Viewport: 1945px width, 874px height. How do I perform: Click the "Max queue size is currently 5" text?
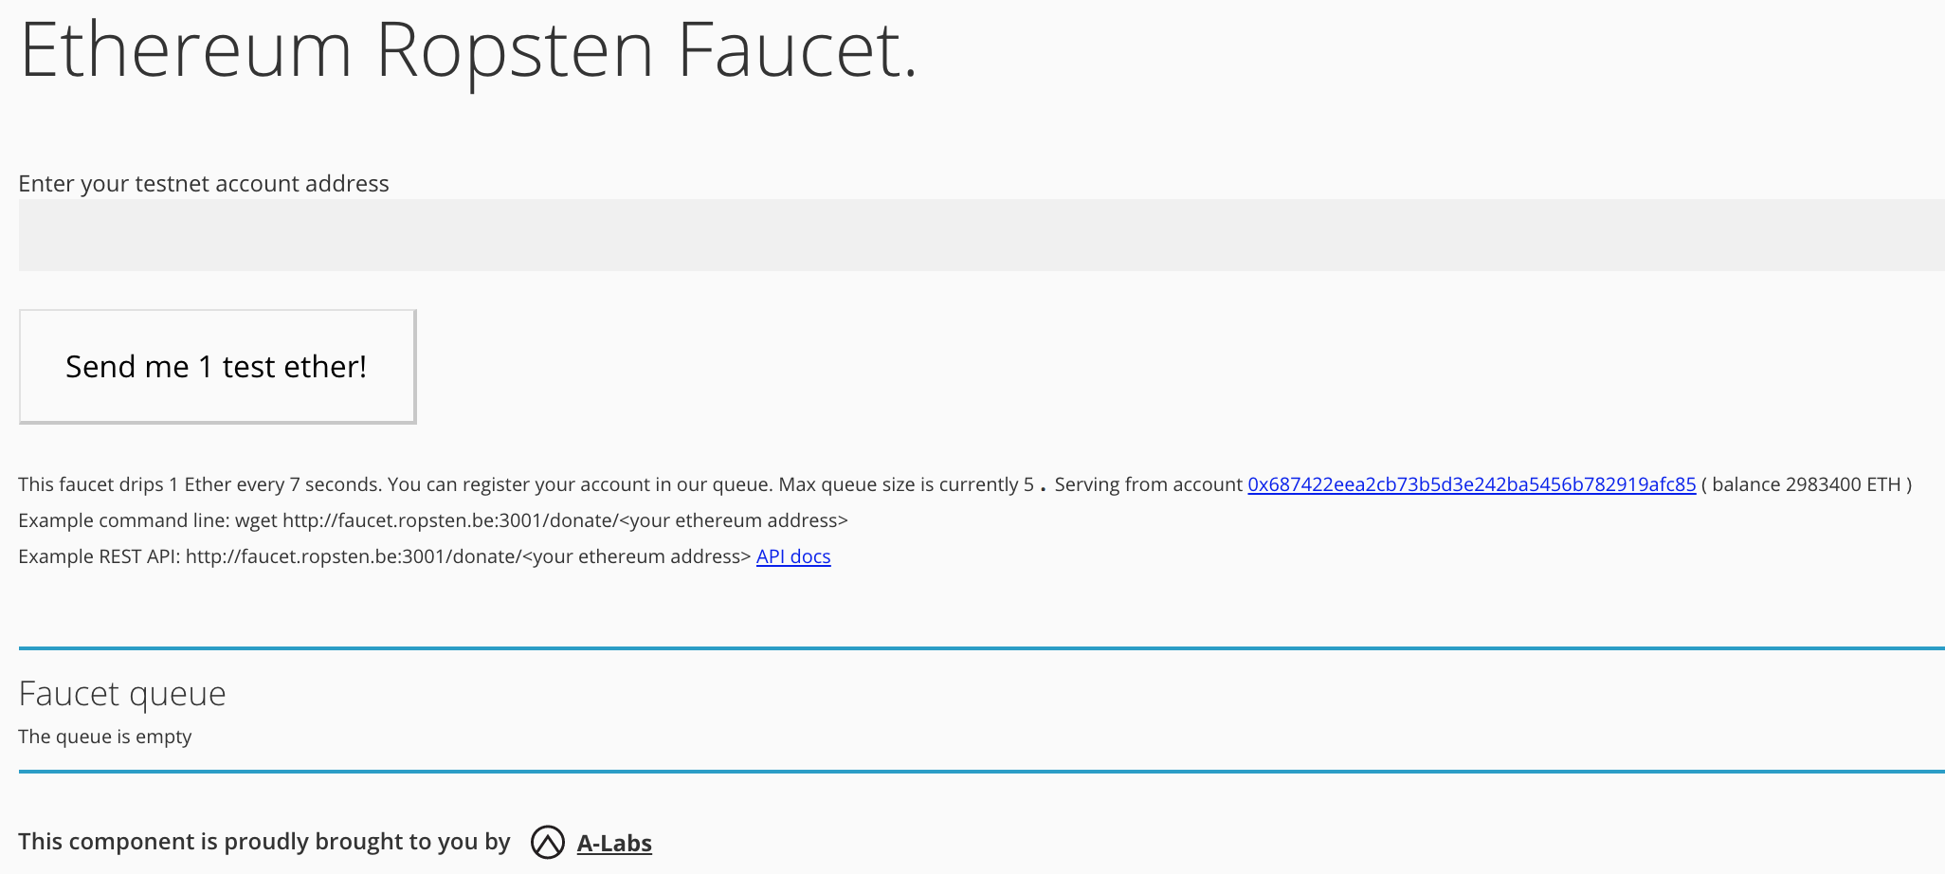click(905, 484)
